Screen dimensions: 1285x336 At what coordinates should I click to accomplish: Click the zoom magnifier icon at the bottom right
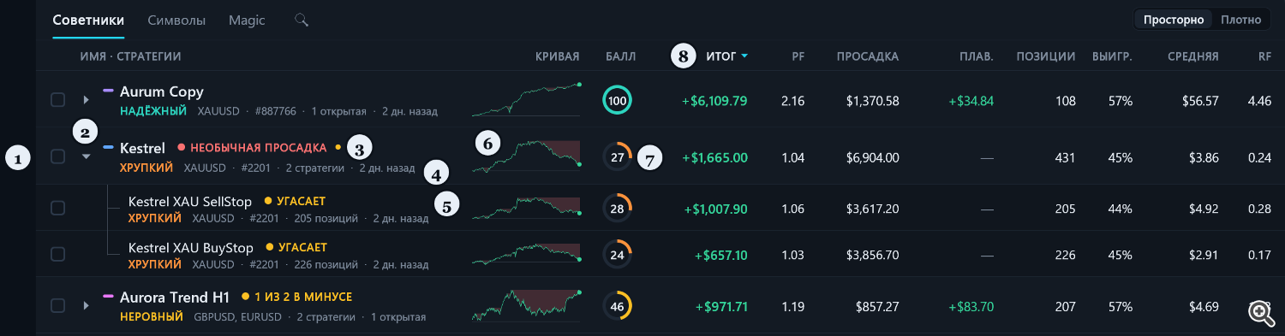pos(1261,313)
